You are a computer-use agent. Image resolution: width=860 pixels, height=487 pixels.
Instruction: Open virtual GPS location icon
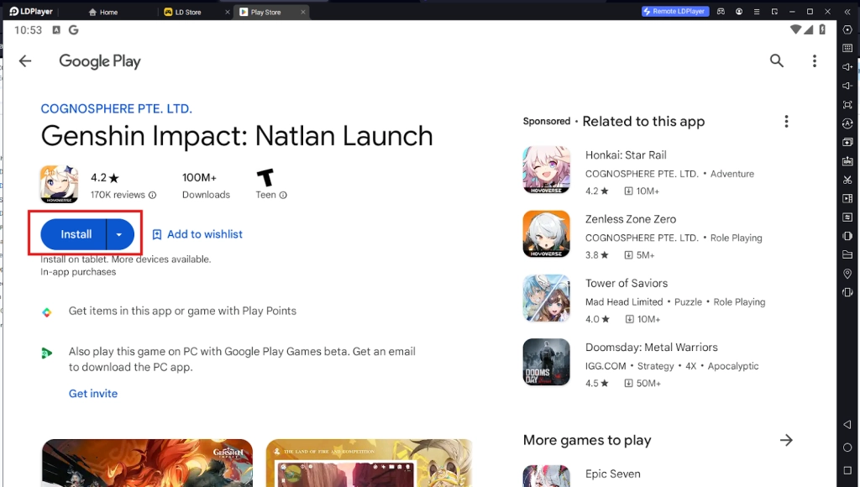pos(847,274)
